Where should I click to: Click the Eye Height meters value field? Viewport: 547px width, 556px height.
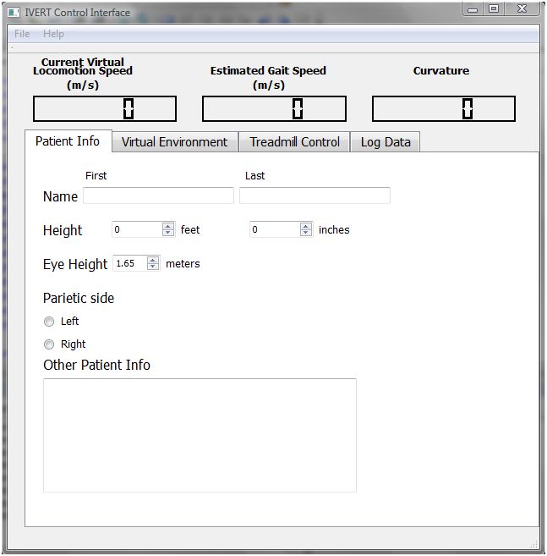coord(129,263)
